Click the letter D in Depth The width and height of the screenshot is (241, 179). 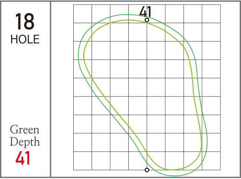[14, 141]
